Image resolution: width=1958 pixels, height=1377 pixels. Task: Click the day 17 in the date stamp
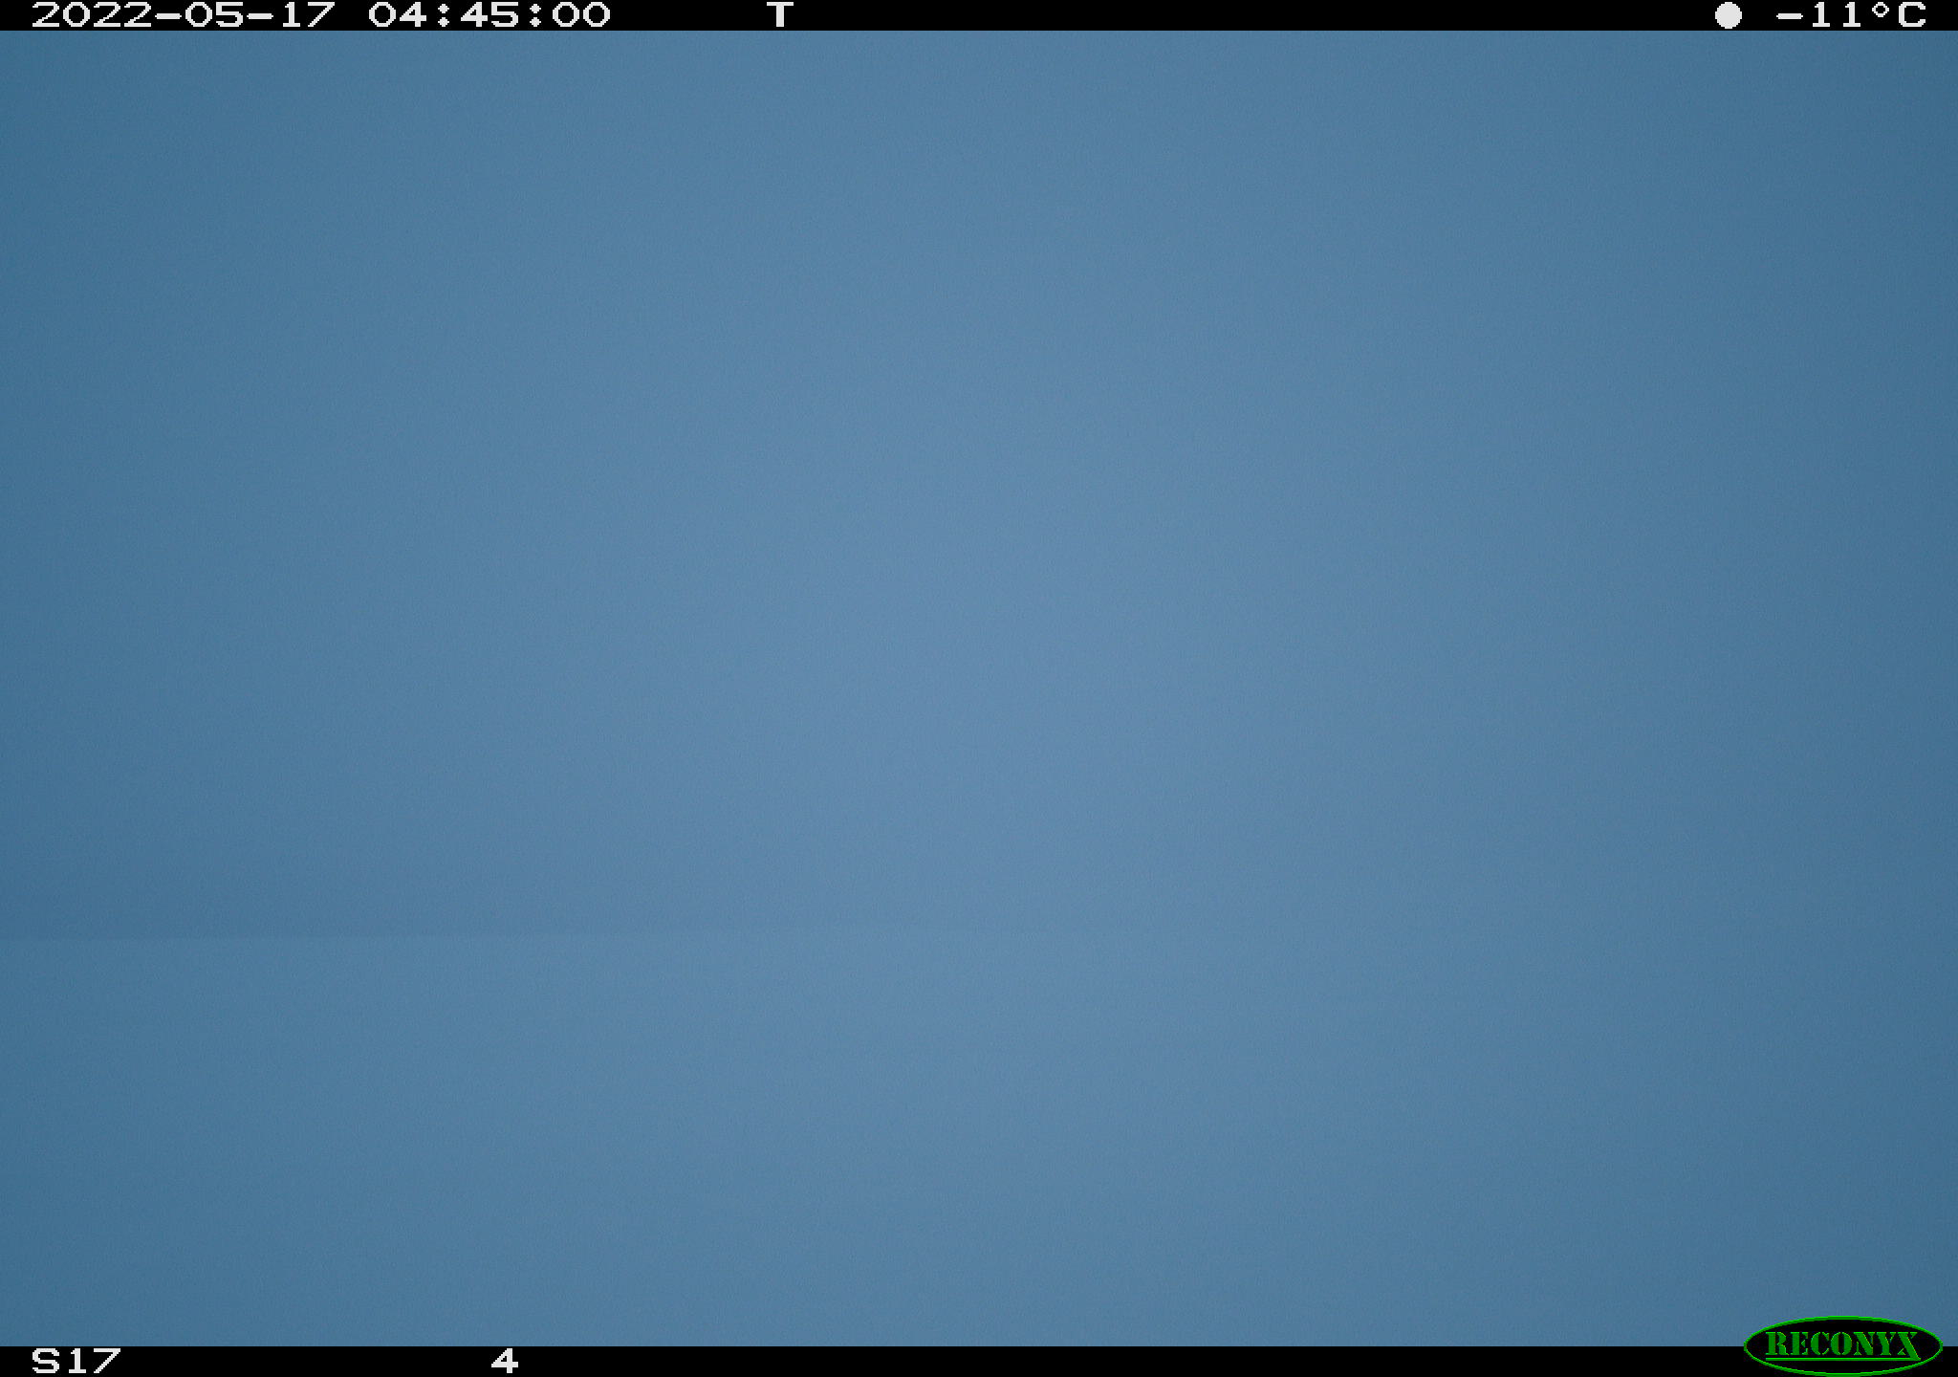[x=308, y=15]
